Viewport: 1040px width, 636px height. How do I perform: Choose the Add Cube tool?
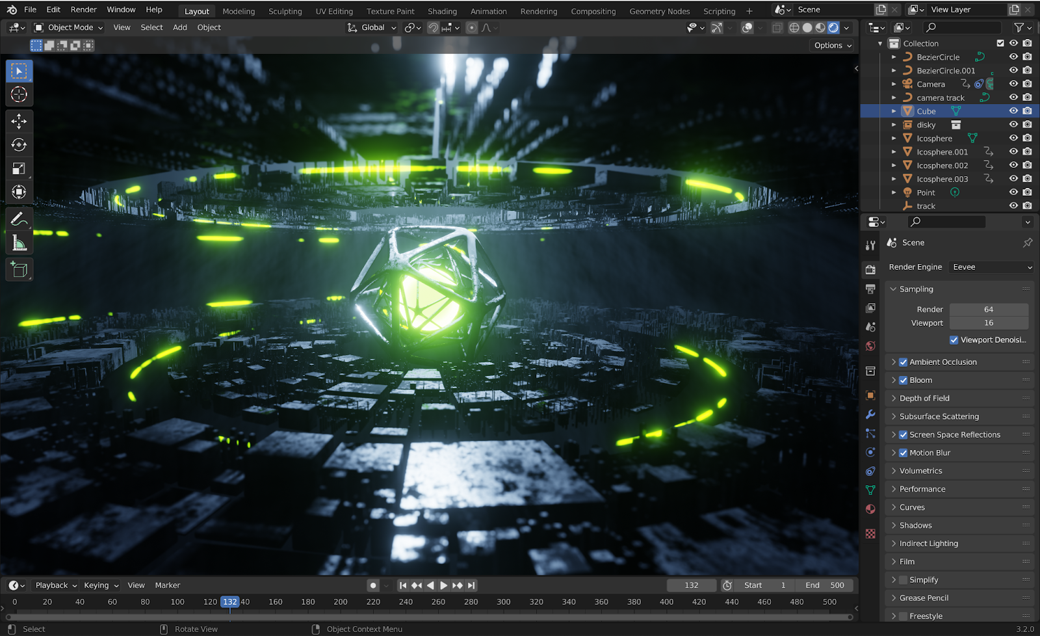19,270
